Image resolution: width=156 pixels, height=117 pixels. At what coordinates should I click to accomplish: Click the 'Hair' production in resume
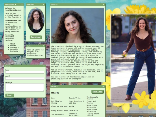click(53, 98)
